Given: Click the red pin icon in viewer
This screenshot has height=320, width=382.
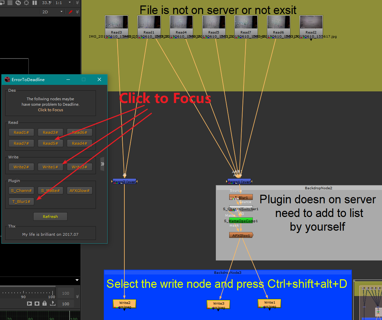Looking at the screenshot, I should coord(71,12).
